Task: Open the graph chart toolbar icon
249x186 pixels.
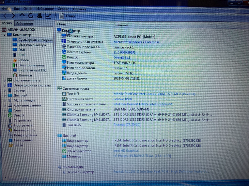Action: pyautogui.click(x=48, y=16)
